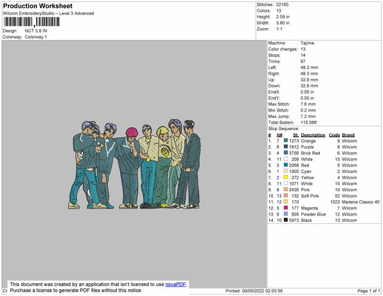Click the design name 'NCT 3,8 IN'

(x=36, y=31)
